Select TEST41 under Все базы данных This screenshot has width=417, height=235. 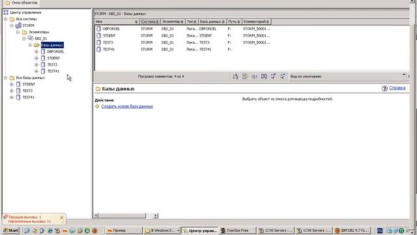point(28,97)
